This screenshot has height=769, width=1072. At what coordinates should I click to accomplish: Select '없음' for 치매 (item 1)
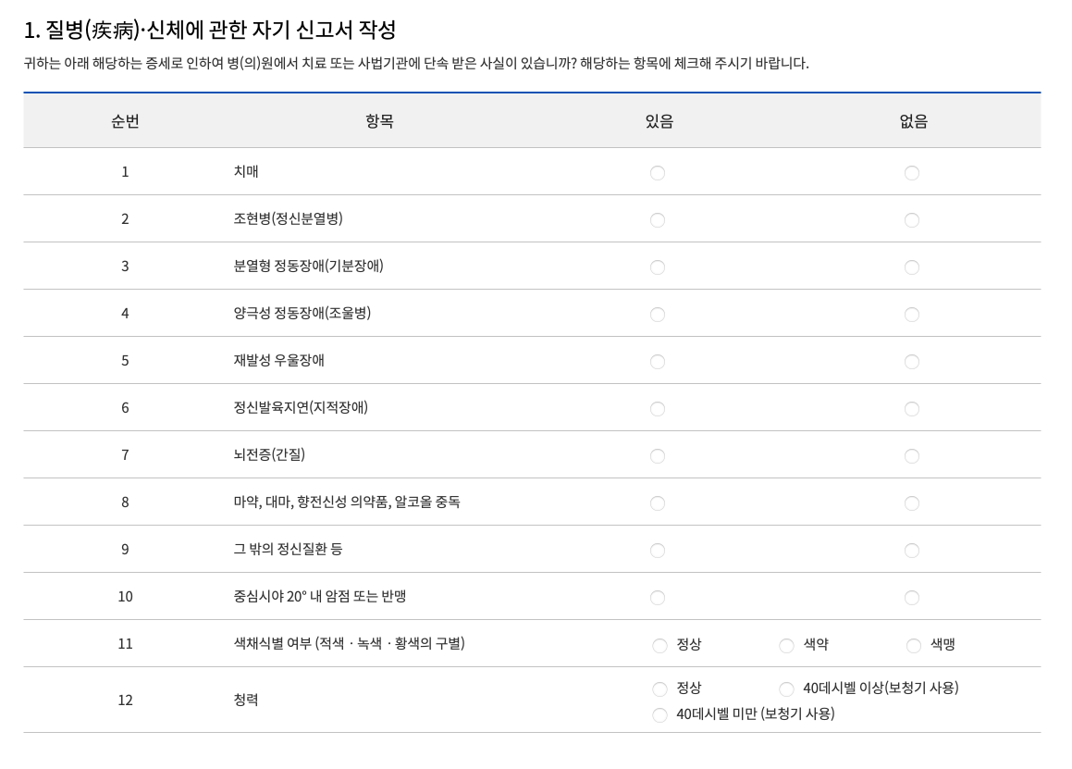pos(912,172)
